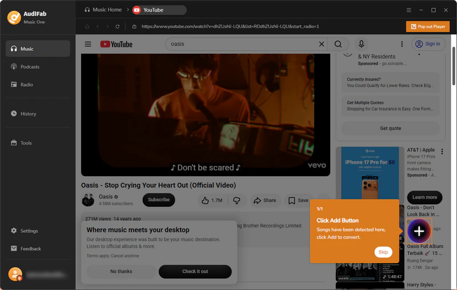This screenshot has height=290, width=457.
Task: Click the user profile avatar
Action: pyautogui.click(x=15, y=274)
